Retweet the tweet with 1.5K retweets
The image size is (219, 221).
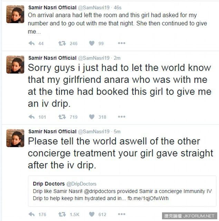point(62,214)
